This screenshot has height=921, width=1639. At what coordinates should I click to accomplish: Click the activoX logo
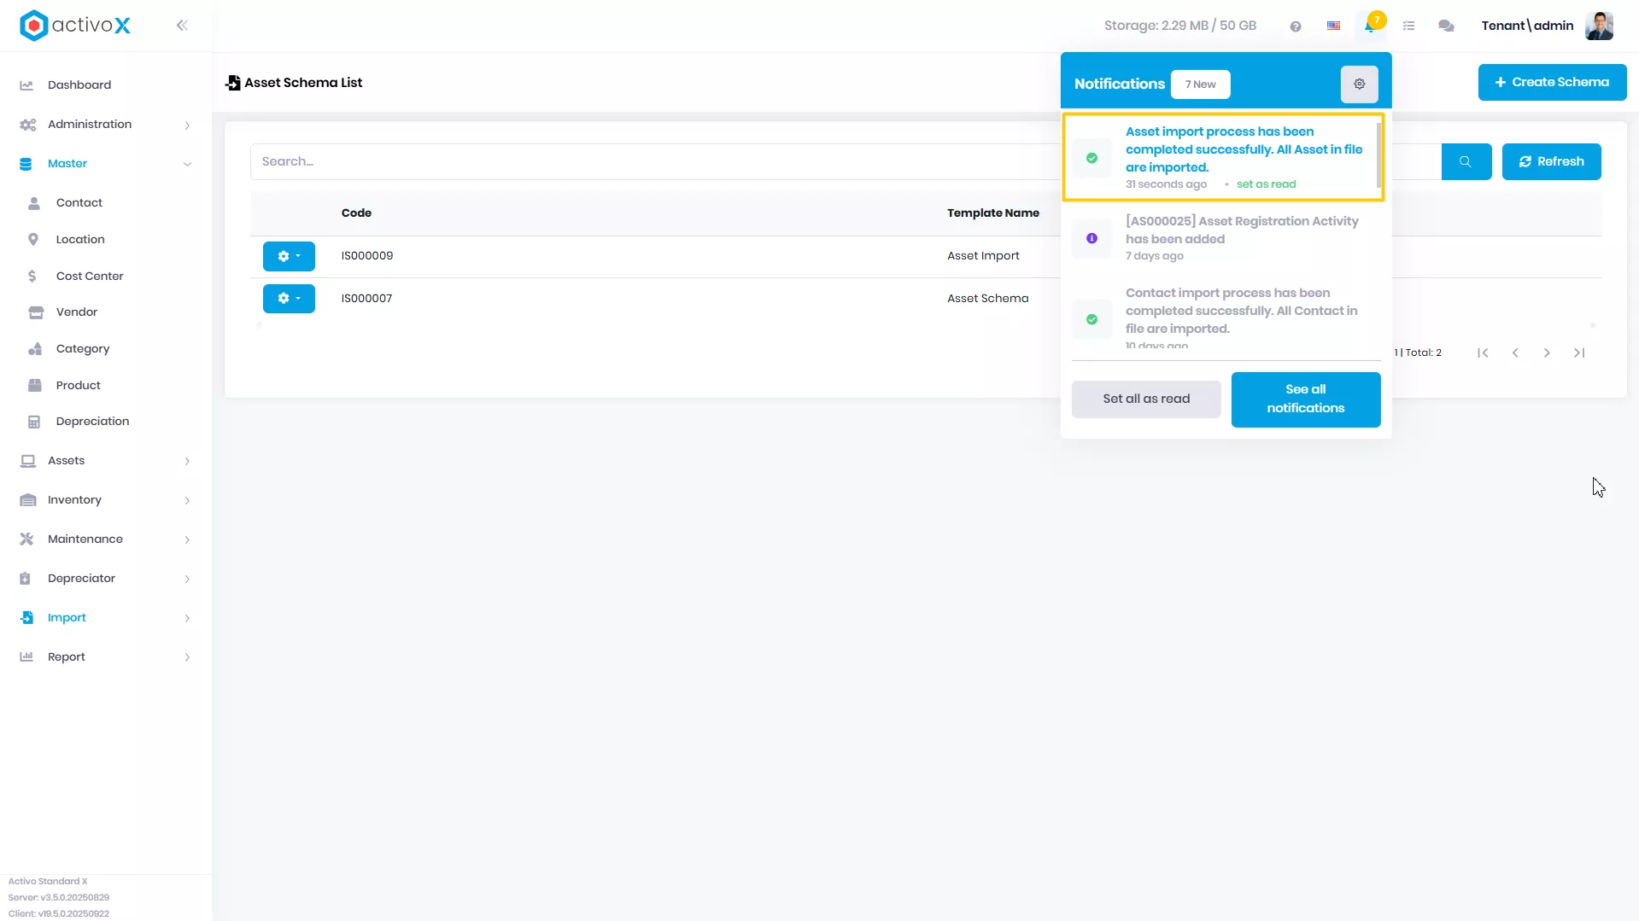pyautogui.click(x=75, y=26)
